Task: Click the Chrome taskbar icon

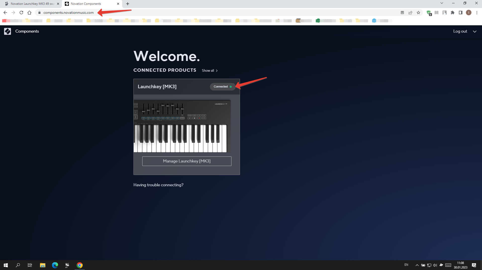Action: (x=80, y=265)
